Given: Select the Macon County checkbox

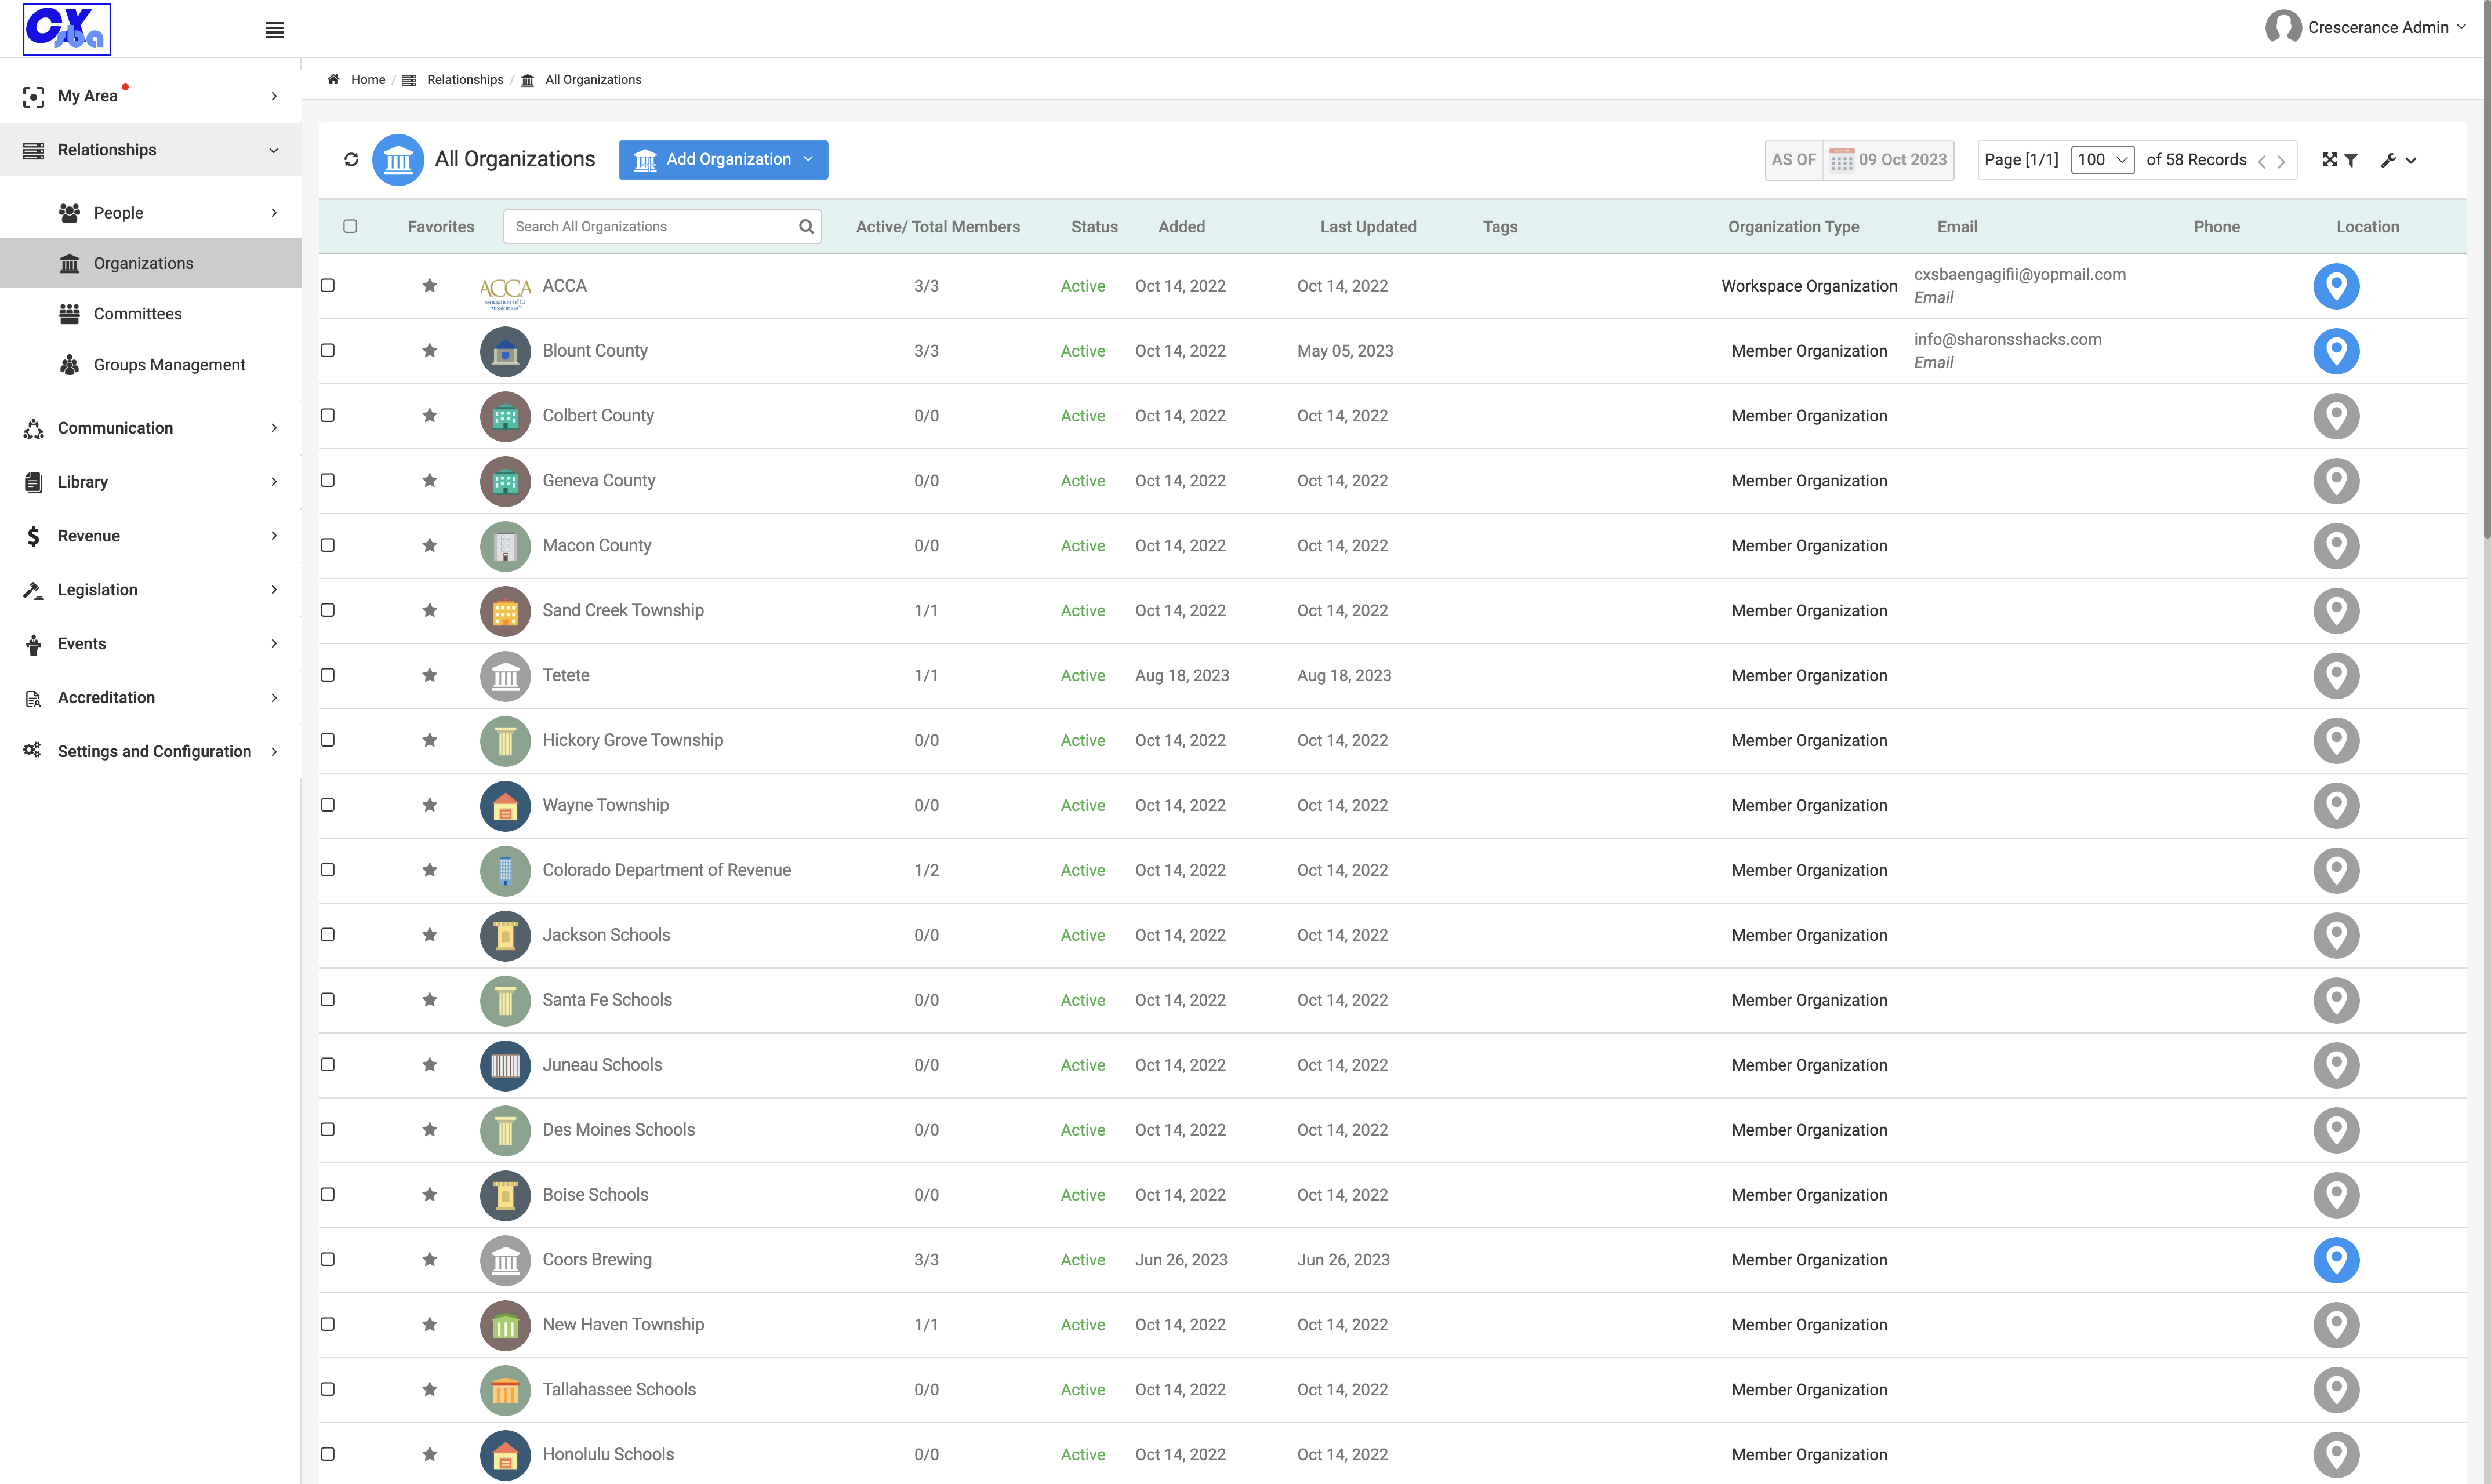Looking at the screenshot, I should (x=327, y=545).
